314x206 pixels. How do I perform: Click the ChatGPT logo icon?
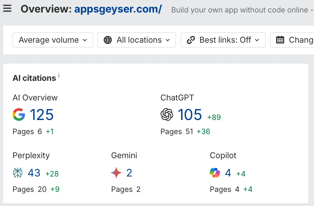click(x=167, y=115)
